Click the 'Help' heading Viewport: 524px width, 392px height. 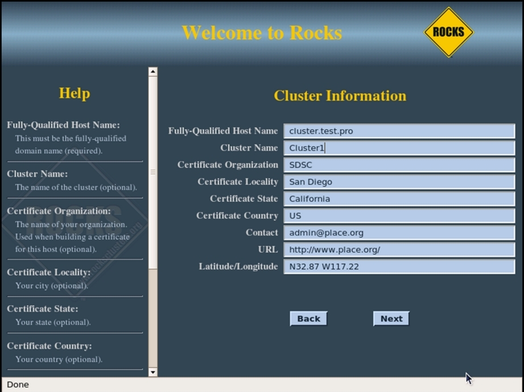click(75, 93)
